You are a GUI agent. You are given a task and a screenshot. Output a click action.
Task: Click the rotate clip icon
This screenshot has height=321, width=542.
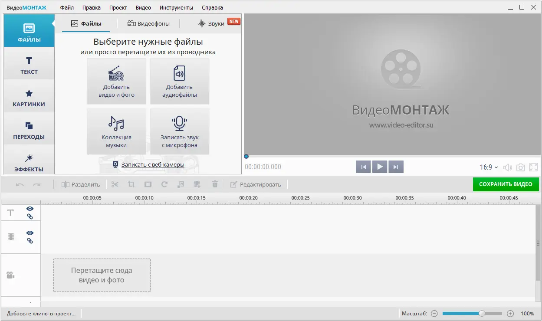tap(164, 184)
